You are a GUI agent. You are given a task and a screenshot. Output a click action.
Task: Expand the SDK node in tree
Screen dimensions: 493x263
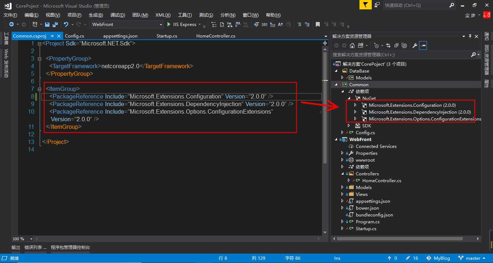coord(349,126)
